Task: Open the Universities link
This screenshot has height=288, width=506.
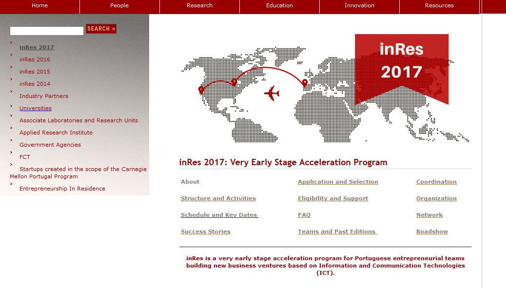Action: point(36,108)
